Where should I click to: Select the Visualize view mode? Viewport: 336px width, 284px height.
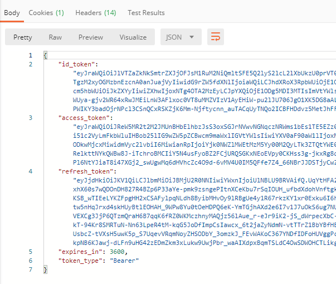133,37
